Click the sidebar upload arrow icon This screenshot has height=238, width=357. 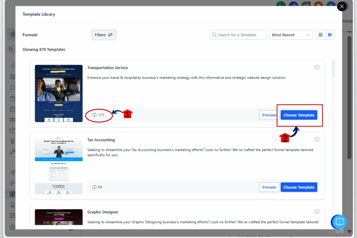pyautogui.click(x=13, y=66)
